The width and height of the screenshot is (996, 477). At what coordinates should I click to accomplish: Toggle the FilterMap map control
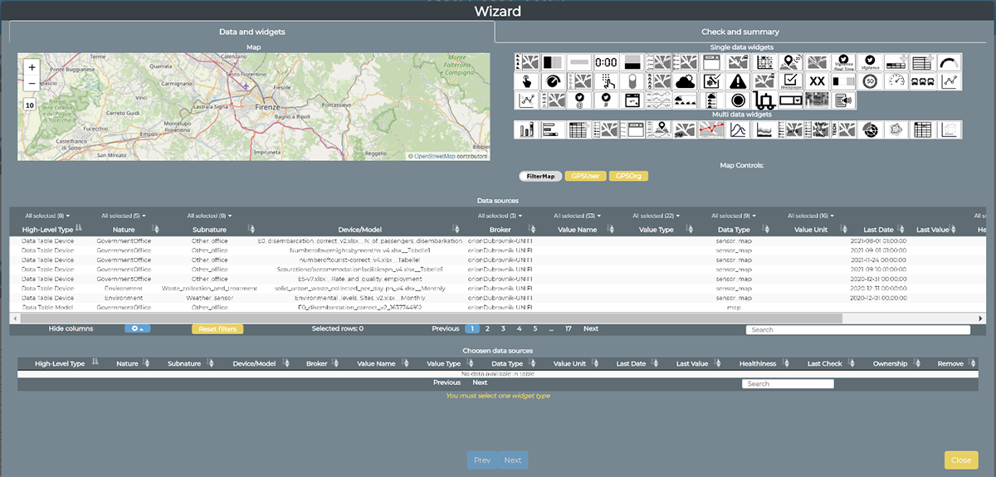pos(540,176)
